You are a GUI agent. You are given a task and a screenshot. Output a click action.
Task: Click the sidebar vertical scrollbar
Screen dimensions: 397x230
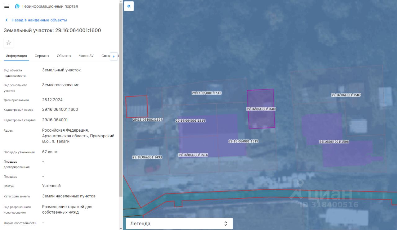pos(121,99)
